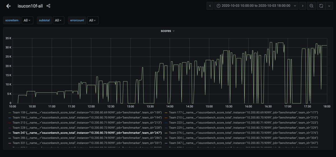Click the errorcount variable label
This screenshot has width=336, height=157.
point(77,20)
